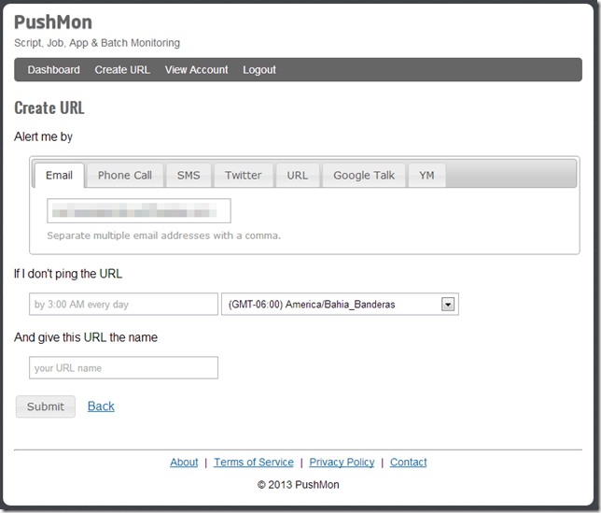Open View Account page
This screenshot has height=513, width=601.
[196, 70]
